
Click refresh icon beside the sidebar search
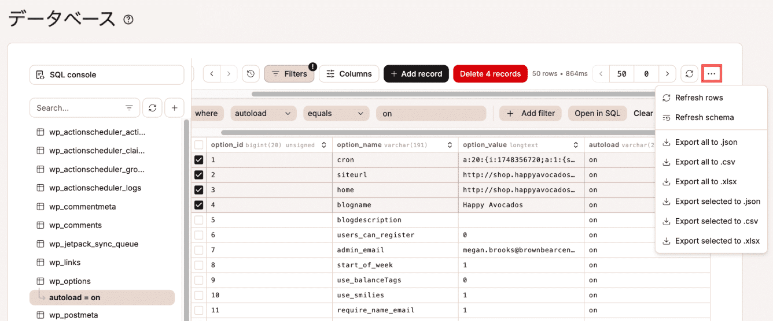pyautogui.click(x=152, y=108)
